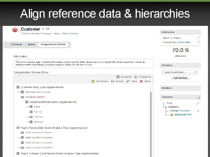Click green plus icon for Specialized Term
Screen dimensions: 210x157
171,115
